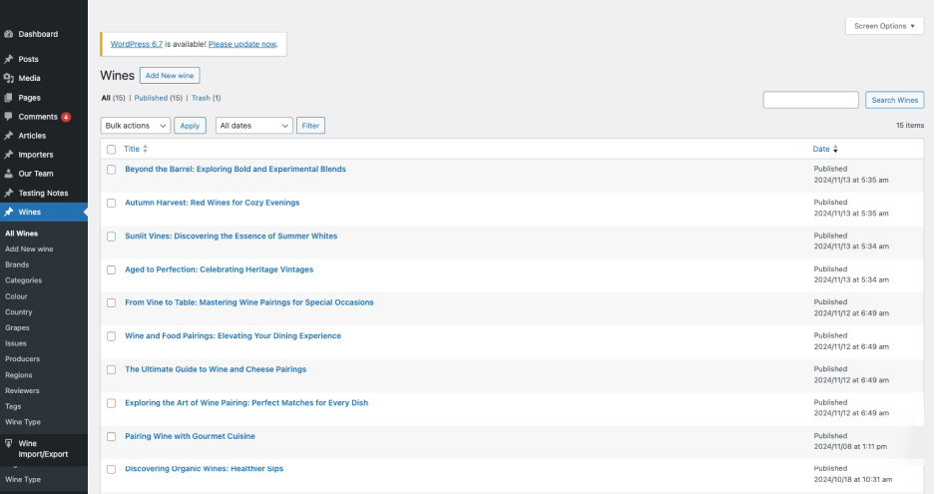Click the Pages icon in sidebar
This screenshot has height=494, width=938.
click(9, 97)
